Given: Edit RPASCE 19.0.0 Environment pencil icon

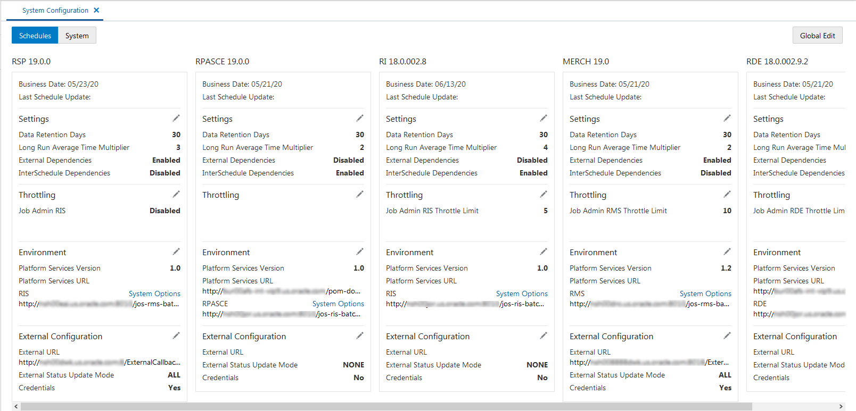Looking at the screenshot, I should point(360,251).
